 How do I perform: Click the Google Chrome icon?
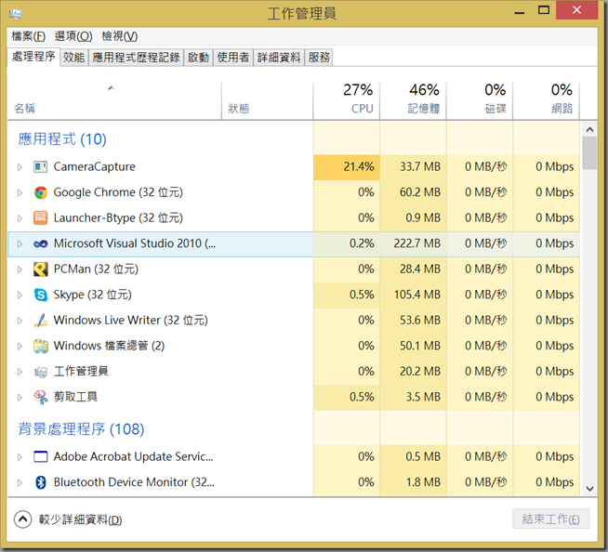(x=40, y=192)
